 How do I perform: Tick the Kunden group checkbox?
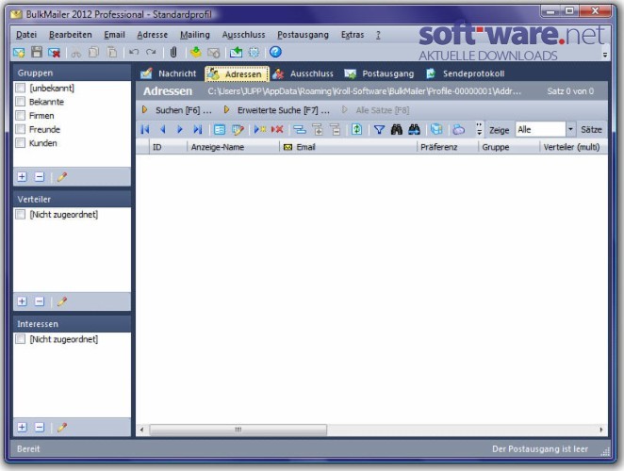coord(21,143)
